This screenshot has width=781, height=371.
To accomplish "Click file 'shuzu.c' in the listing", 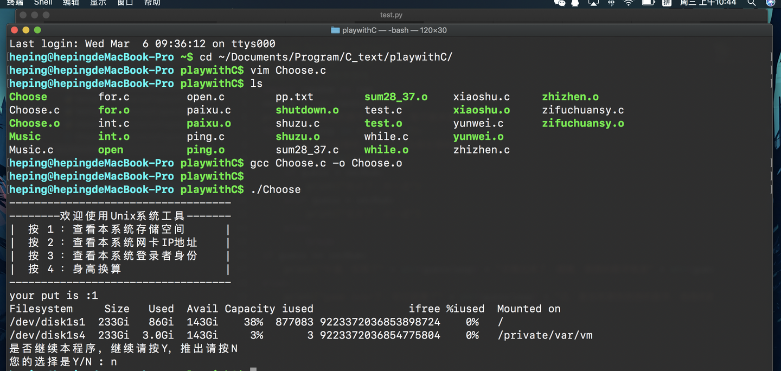I will (298, 124).
